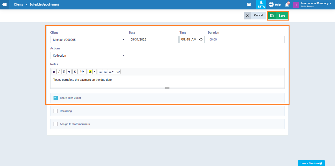Insert a link using the link icon

[118, 72]
